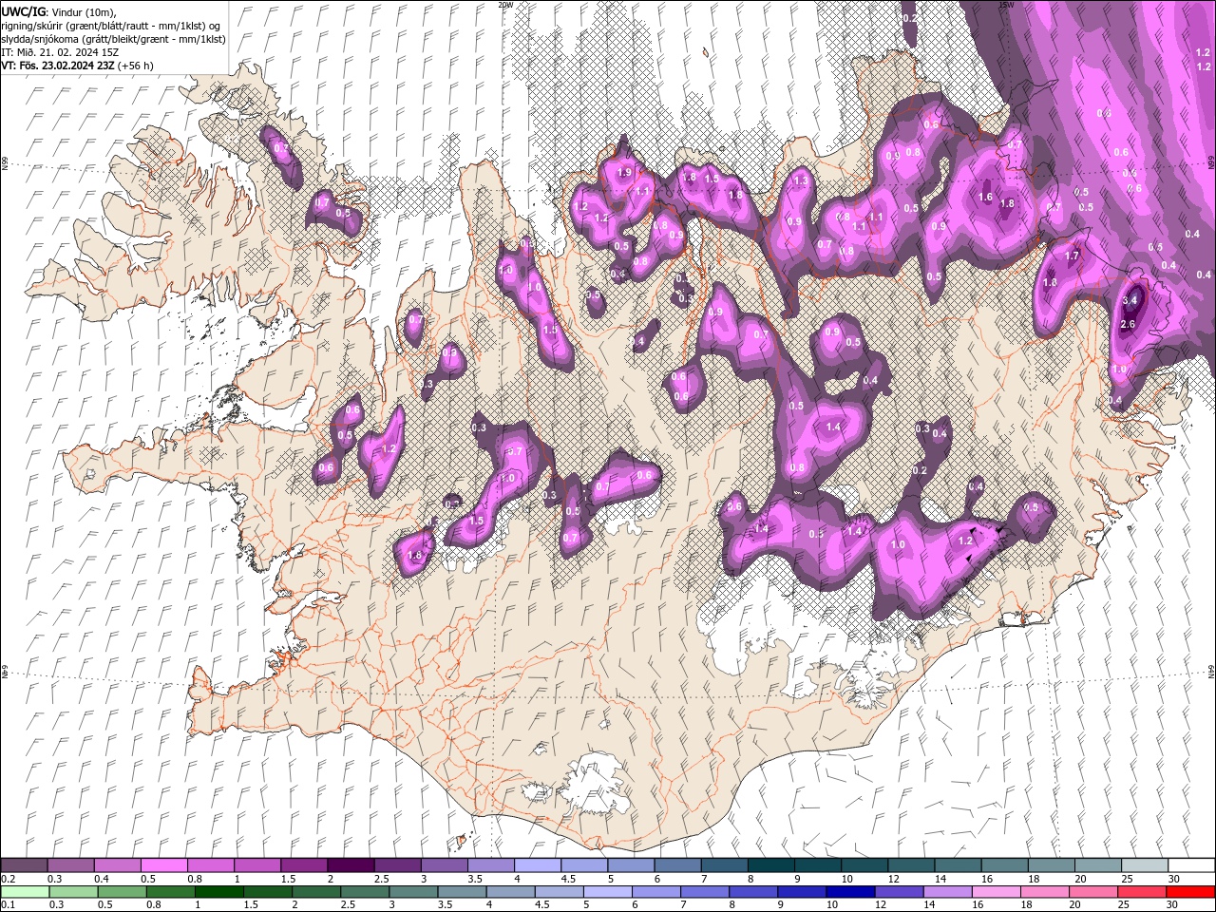Select the light lavender swatch at 4 in the upper legend
This screenshot has width=1216, height=912.
[537, 865]
